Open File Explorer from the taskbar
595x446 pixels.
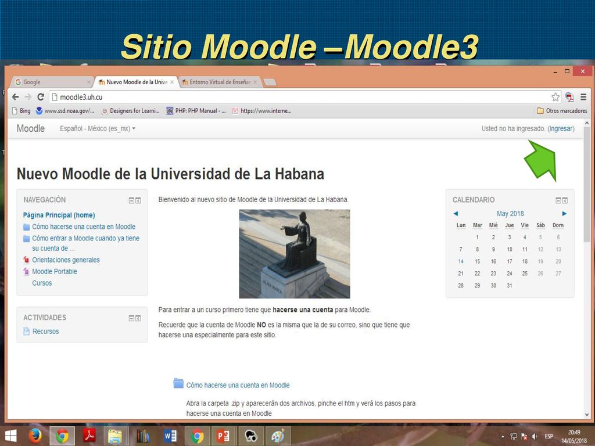[115, 436]
